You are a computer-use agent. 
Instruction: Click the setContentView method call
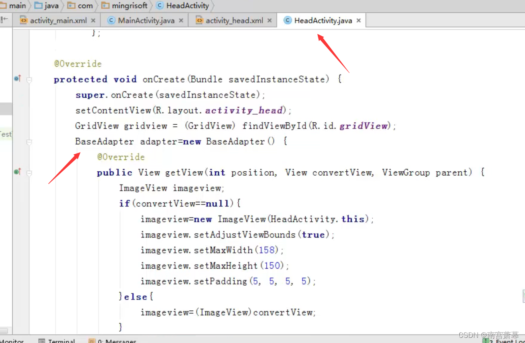coord(113,110)
